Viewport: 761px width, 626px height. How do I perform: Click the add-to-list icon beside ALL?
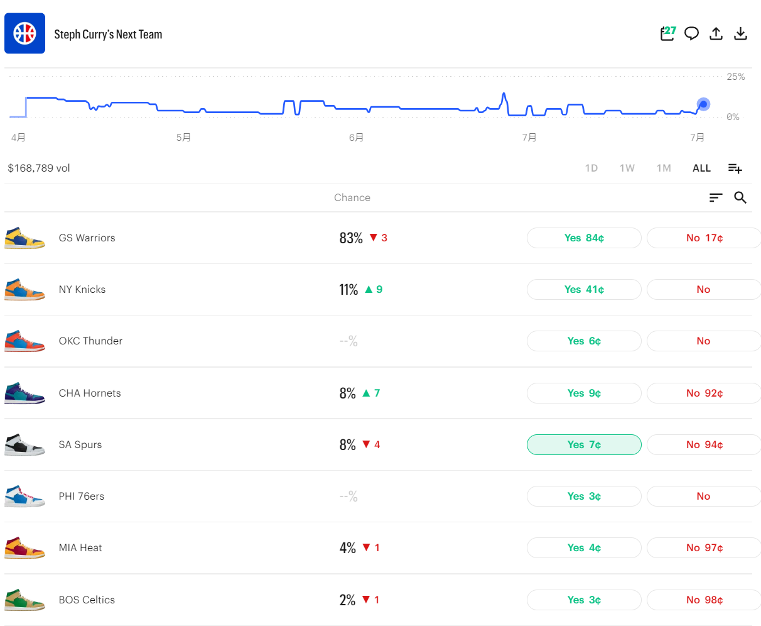coord(735,168)
